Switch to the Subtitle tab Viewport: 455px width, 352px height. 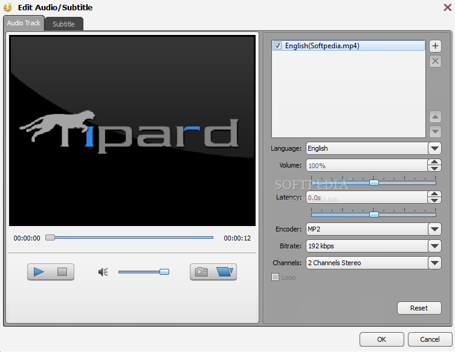[x=63, y=24]
